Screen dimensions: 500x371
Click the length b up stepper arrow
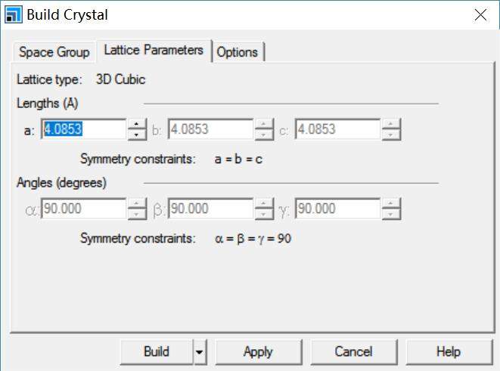264,124
